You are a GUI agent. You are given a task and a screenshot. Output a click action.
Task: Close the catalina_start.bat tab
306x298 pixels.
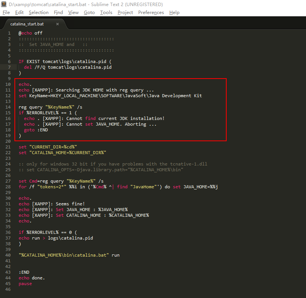57,24
